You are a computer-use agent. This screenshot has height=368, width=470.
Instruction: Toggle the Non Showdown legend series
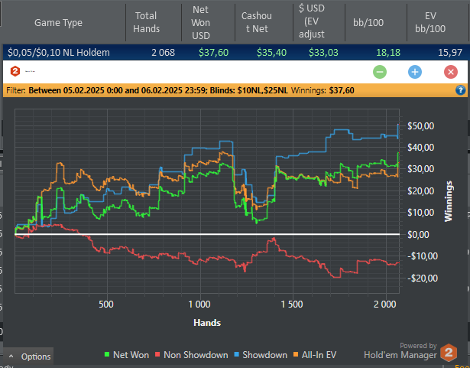coord(191,355)
